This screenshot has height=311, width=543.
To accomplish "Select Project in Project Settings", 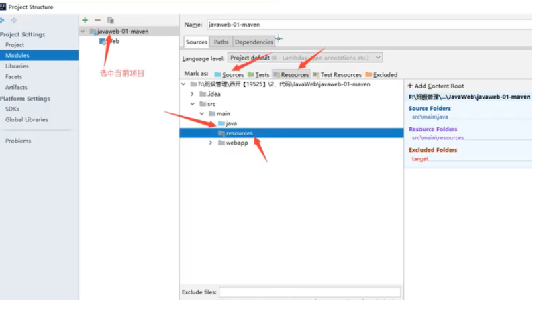I will (15, 45).
